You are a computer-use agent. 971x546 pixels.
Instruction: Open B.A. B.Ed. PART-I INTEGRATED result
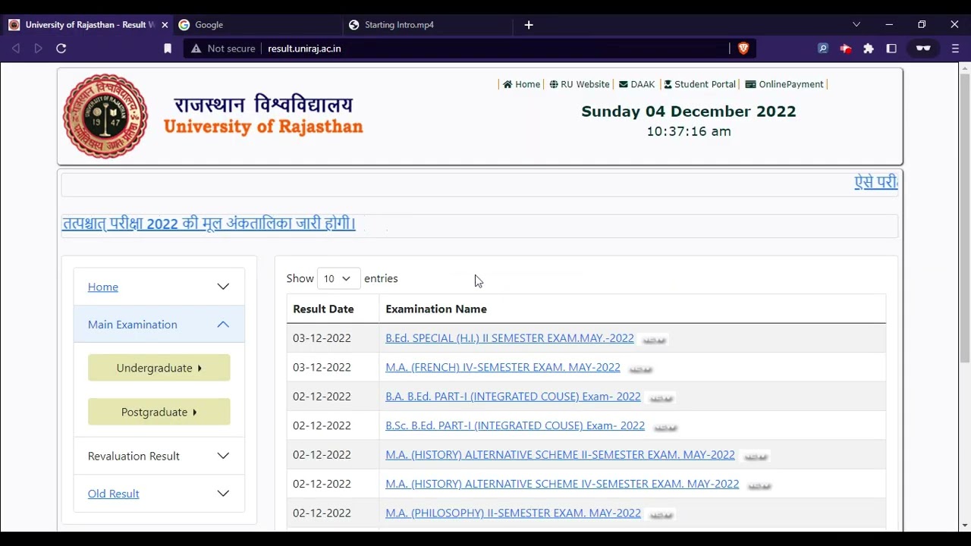pyautogui.click(x=513, y=397)
